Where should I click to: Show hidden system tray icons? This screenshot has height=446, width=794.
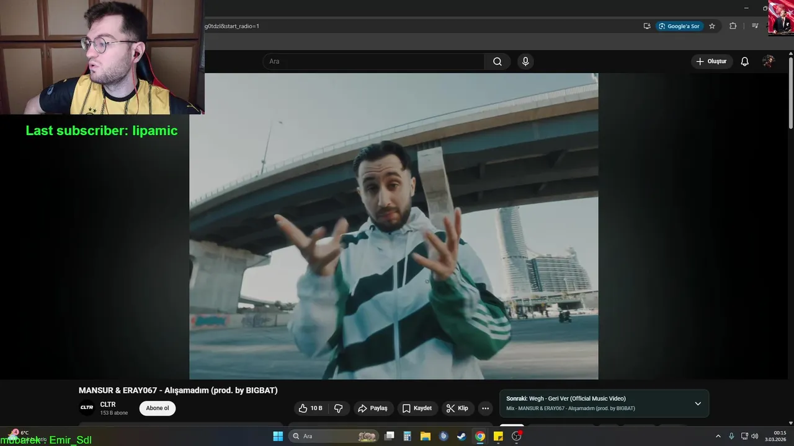[x=718, y=436]
